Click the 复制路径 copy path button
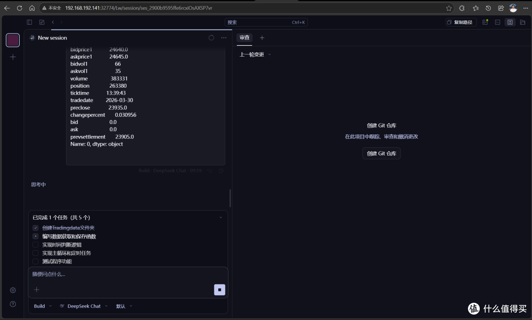This screenshot has height=320, width=532. (461, 22)
